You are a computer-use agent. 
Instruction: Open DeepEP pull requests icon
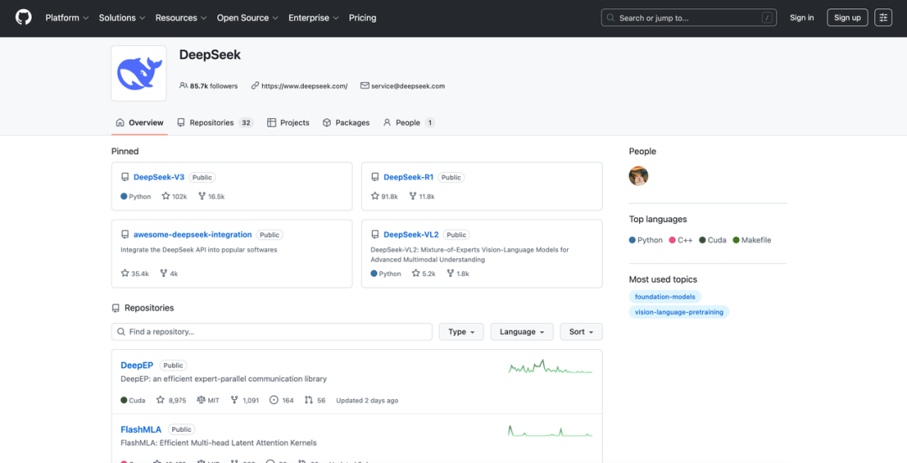tap(309, 401)
